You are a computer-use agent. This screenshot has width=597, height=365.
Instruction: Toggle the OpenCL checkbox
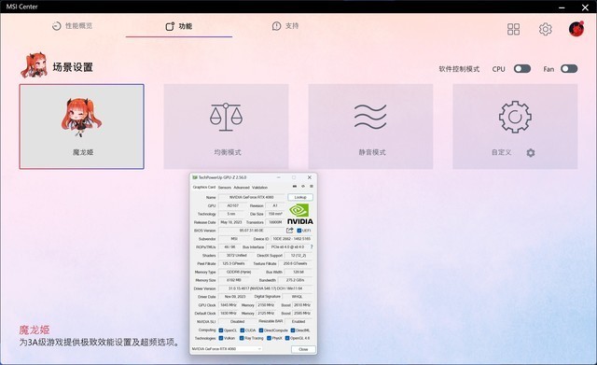221,330
